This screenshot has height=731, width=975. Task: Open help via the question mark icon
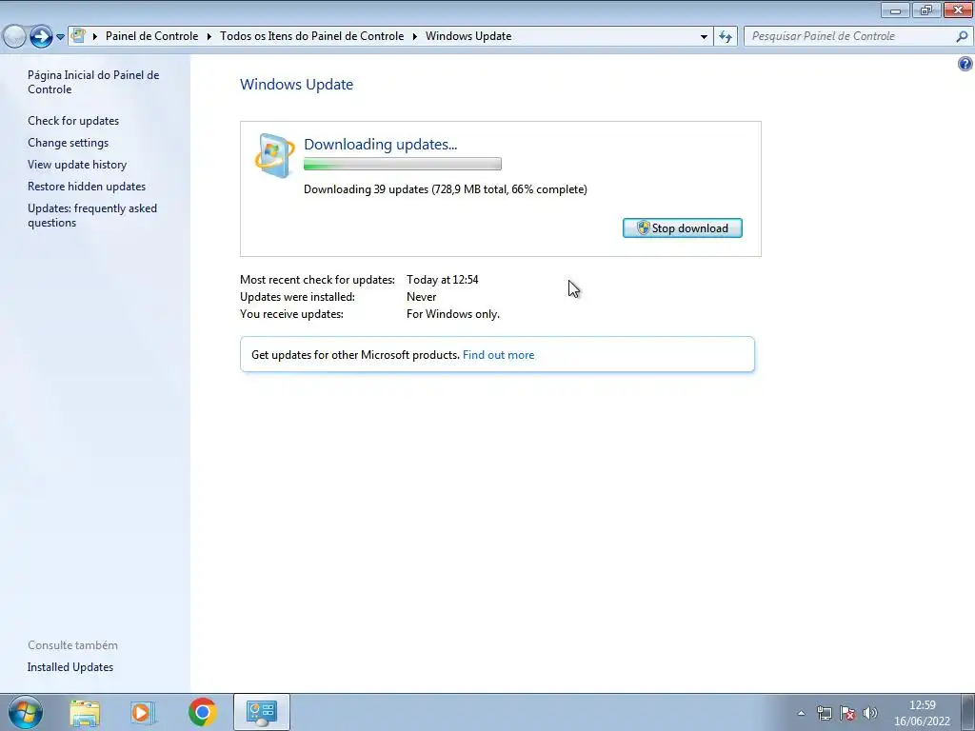tap(965, 64)
